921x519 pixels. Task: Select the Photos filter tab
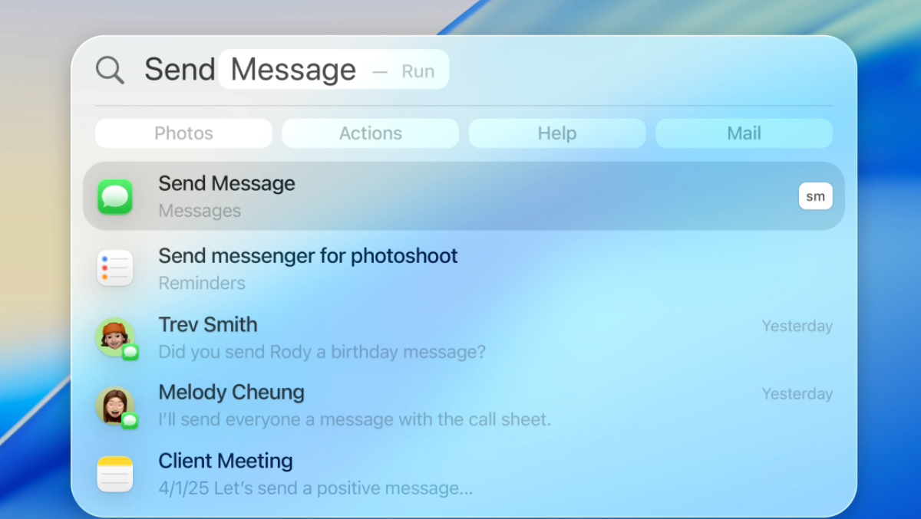click(x=183, y=133)
